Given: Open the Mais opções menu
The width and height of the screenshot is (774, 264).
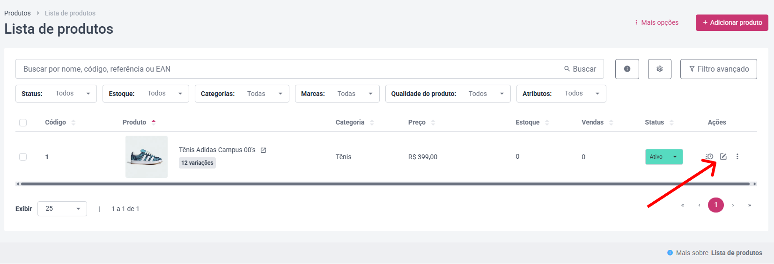Looking at the screenshot, I should click(x=656, y=22).
